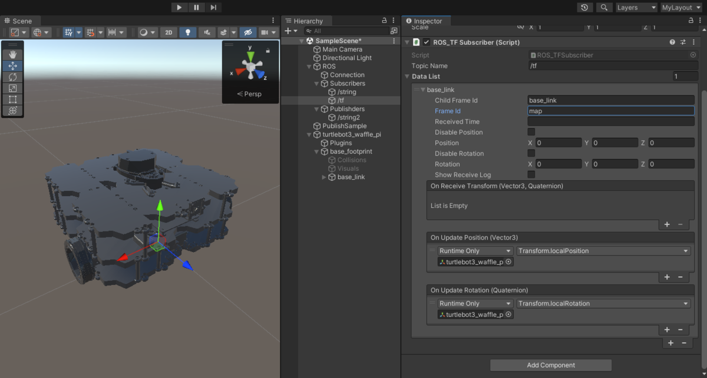Open the MyLayout layout dropdown
Viewport: 707px width, 378px height.
click(x=682, y=8)
